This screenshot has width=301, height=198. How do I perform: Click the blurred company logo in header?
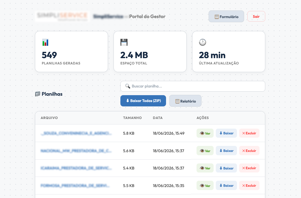pos(62,16)
